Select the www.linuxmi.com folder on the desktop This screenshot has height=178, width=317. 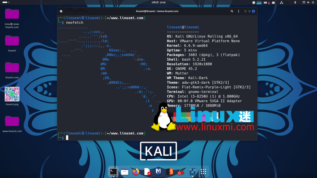(x=12, y=124)
